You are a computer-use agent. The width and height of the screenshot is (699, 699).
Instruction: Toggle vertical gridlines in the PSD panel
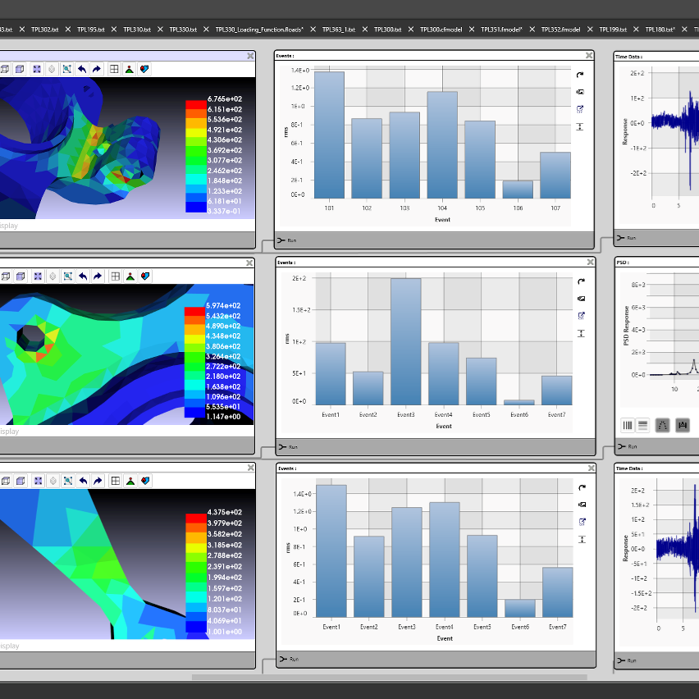click(x=628, y=425)
